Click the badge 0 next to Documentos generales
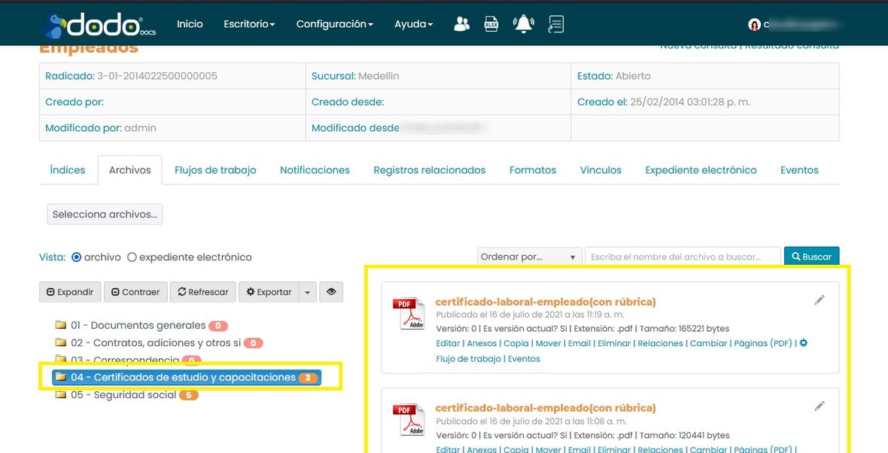The height and width of the screenshot is (453, 888). click(218, 326)
